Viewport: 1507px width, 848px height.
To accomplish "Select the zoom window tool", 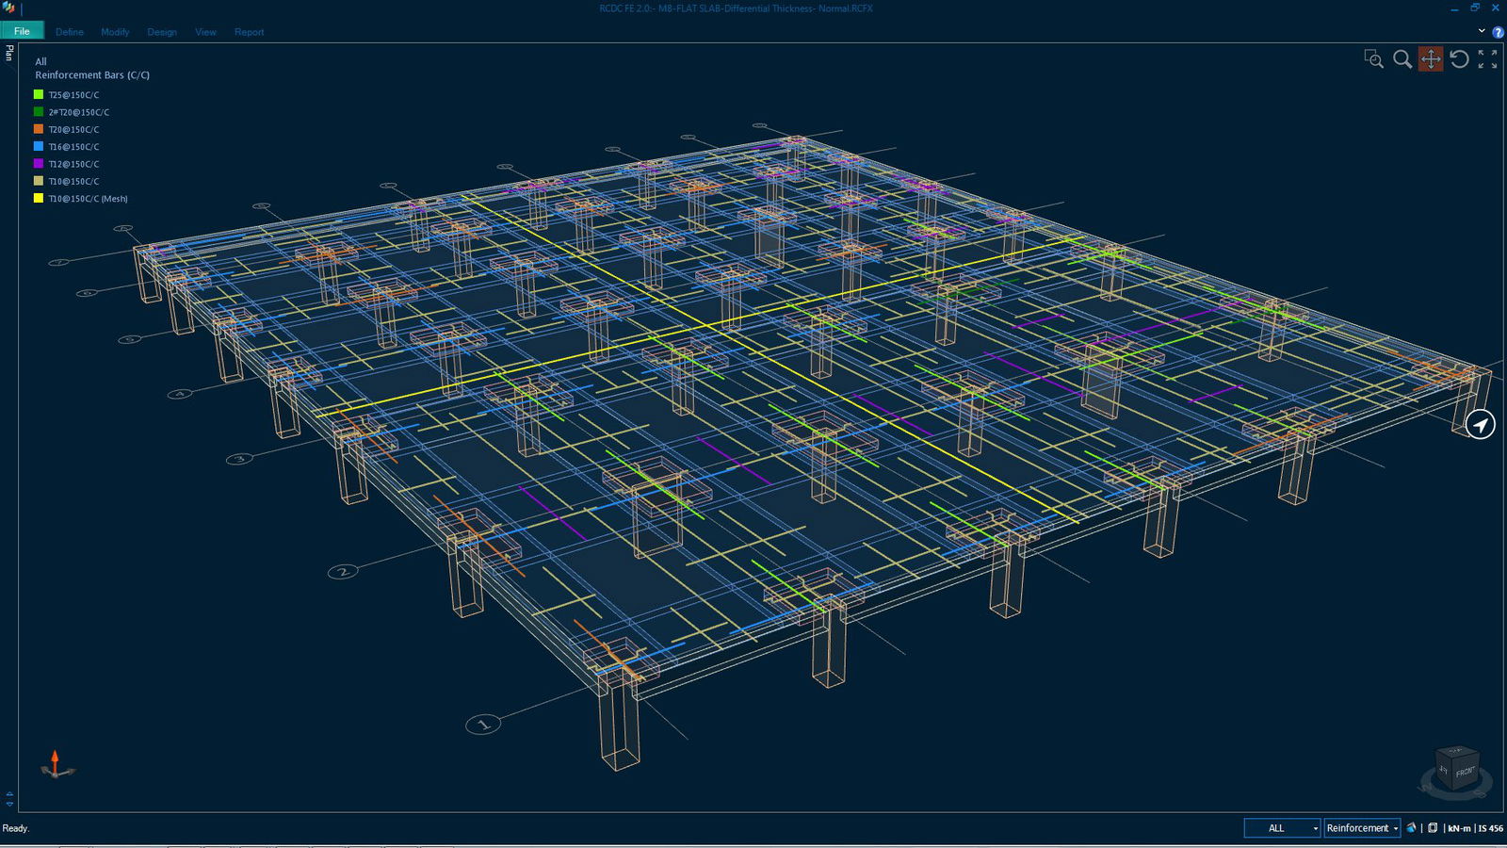I will [x=1373, y=59].
